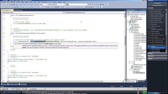
Task: Click the Output window icon at bottom
Action: point(2,84)
